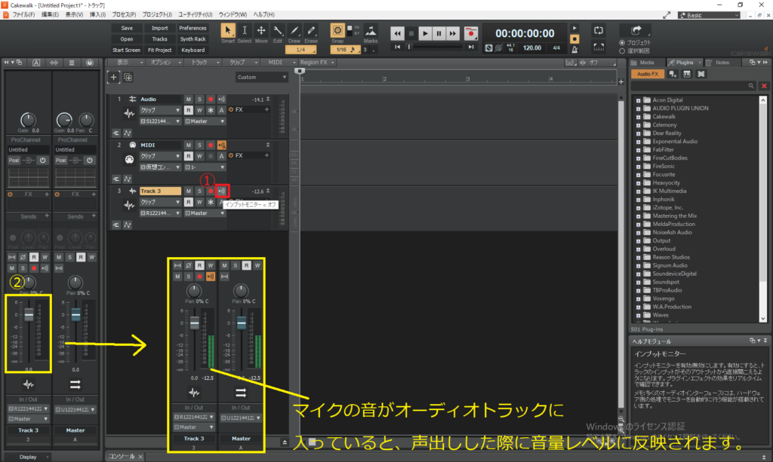
Task: Open the Custom track control dropdown
Action: pyautogui.click(x=261, y=77)
